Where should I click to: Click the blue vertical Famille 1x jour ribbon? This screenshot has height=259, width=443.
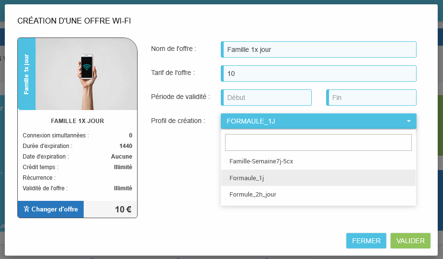pos(26,74)
